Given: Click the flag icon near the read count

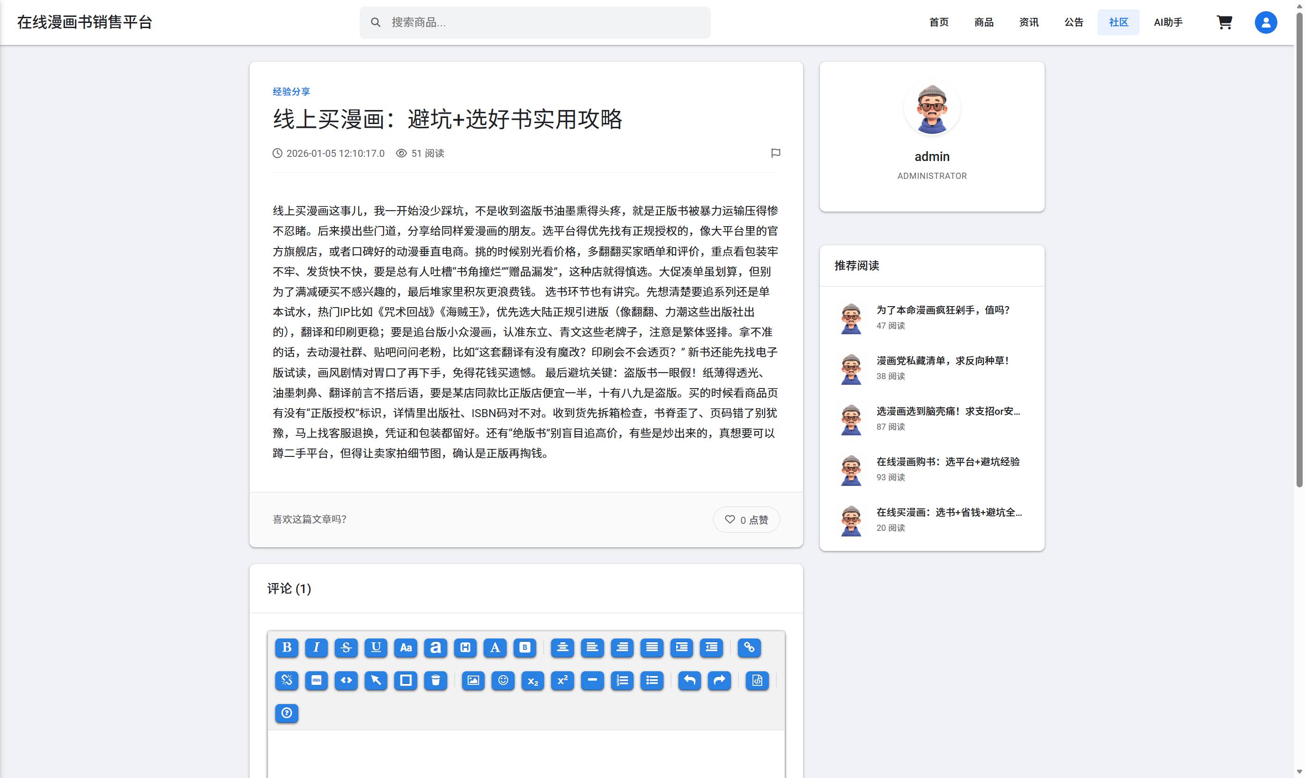Looking at the screenshot, I should (x=775, y=153).
